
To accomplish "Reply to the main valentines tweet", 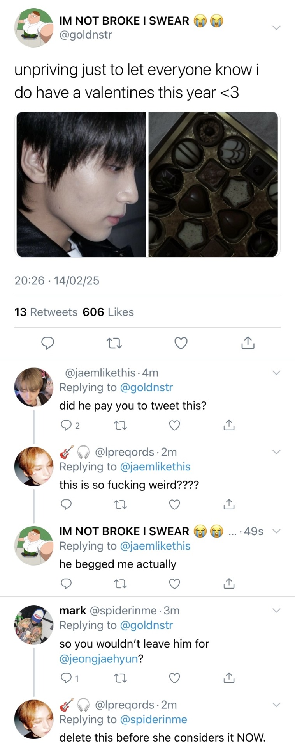I will 47,343.
